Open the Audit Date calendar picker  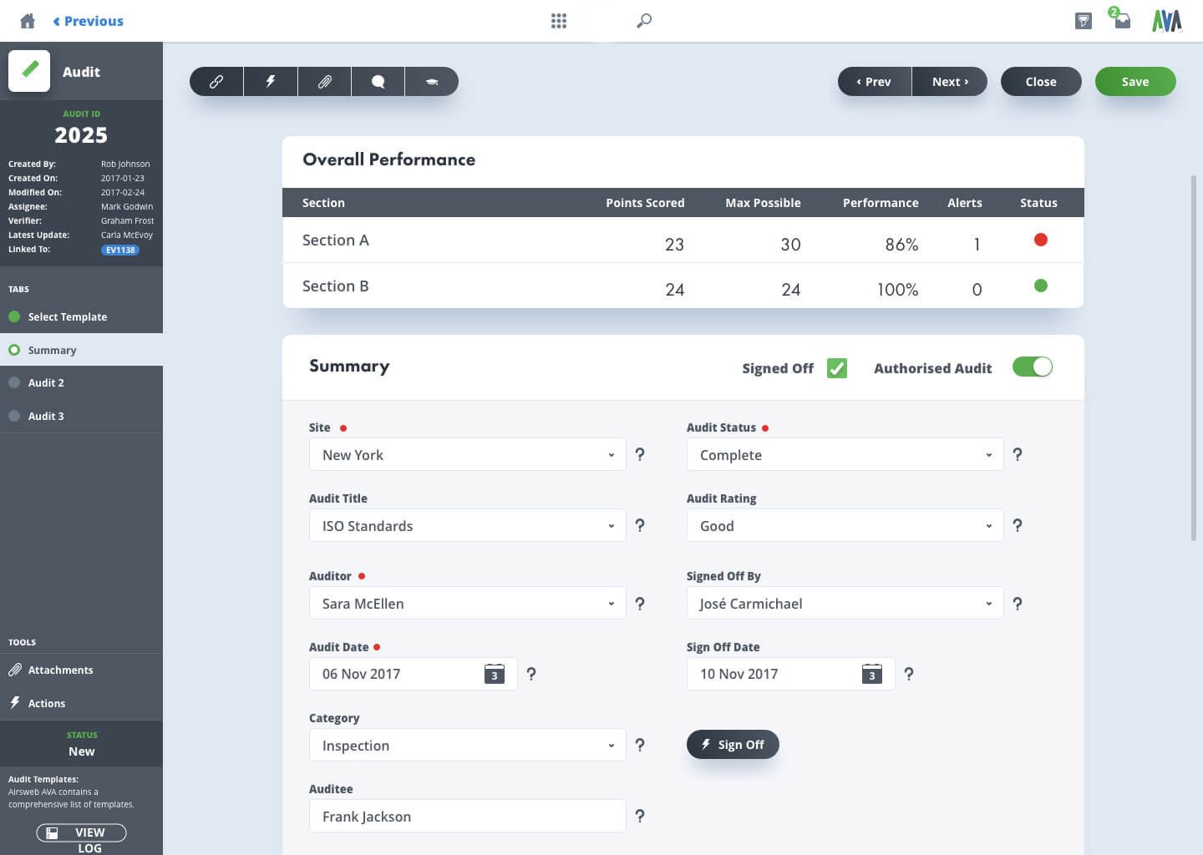pyautogui.click(x=495, y=674)
